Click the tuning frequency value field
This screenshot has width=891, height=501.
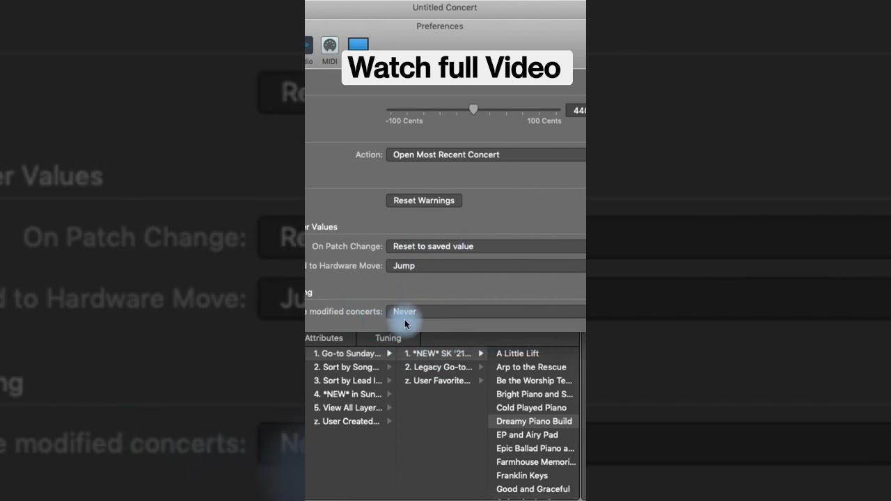coord(576,111)
